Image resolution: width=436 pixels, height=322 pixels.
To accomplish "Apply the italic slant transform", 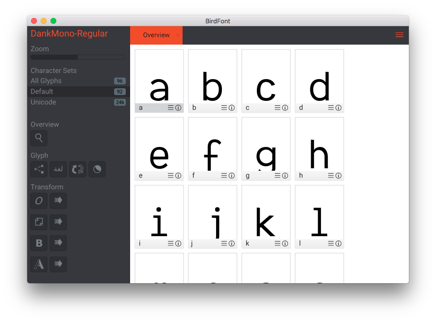I will click(x=39, y=201).
